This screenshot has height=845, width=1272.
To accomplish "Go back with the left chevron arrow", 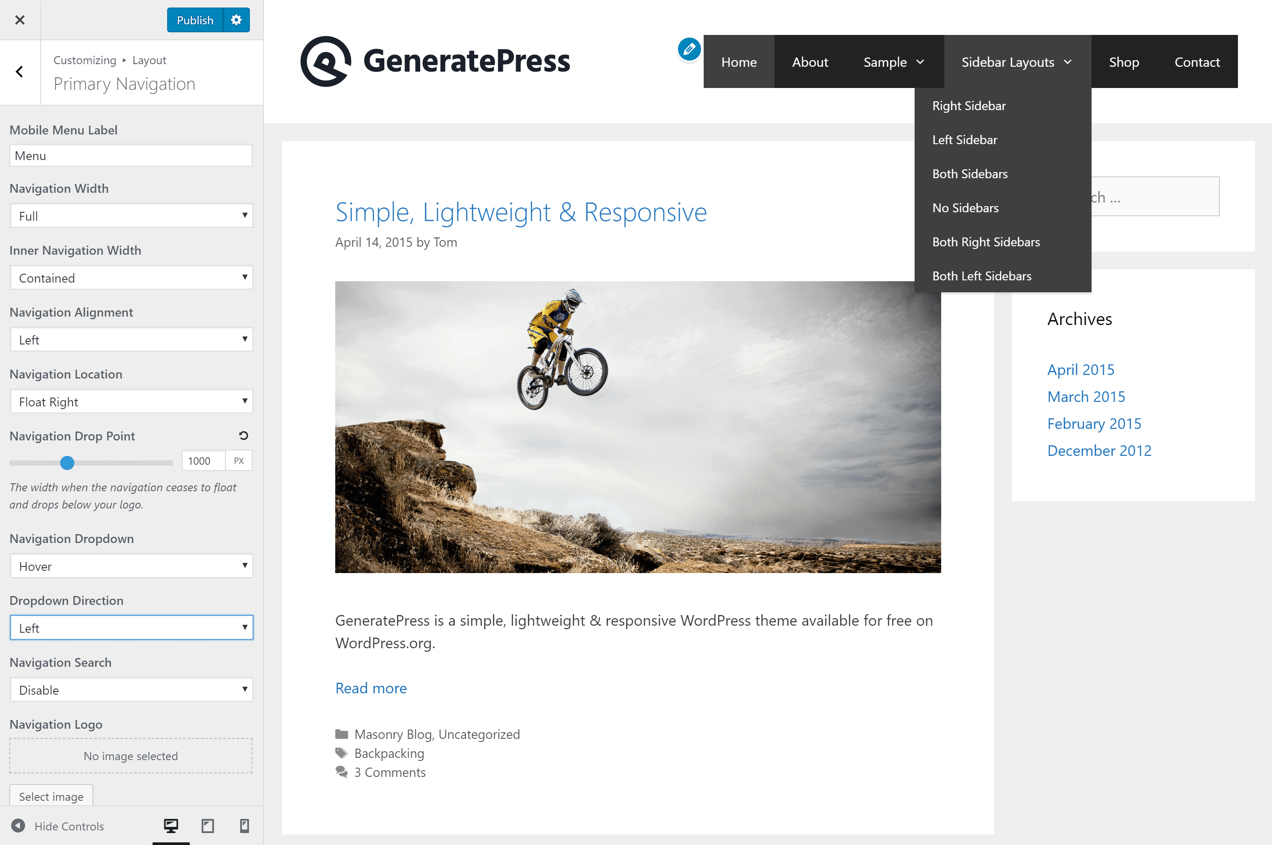I will coord(20,72).
